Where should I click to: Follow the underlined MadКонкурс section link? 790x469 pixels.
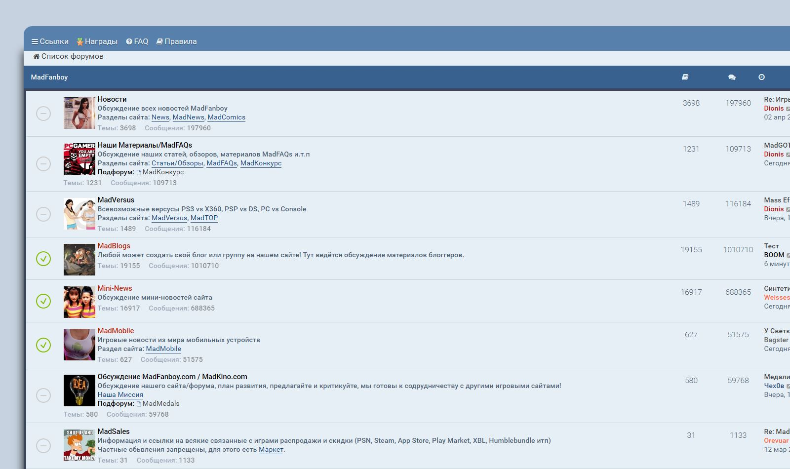(261, 163)
